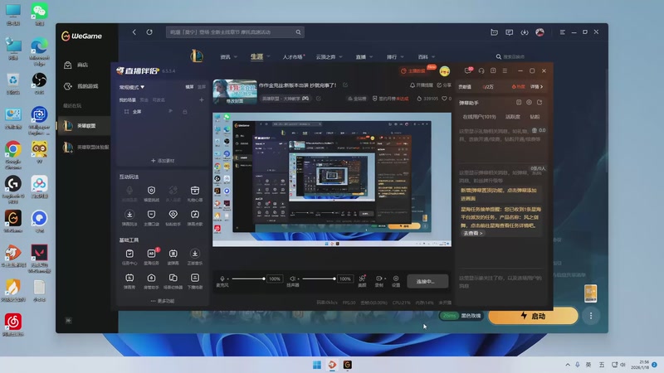Select the 在线用户(1019) tab
664x373 pixels.
click(x=479, y=117)
